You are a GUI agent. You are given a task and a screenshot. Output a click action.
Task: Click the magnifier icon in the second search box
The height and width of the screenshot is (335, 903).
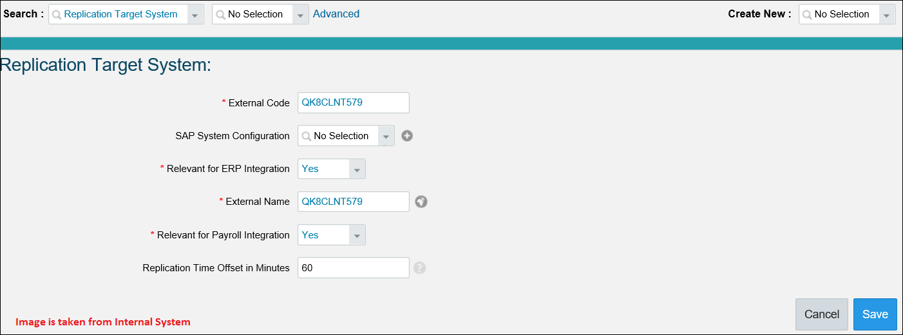pos(220,14)
